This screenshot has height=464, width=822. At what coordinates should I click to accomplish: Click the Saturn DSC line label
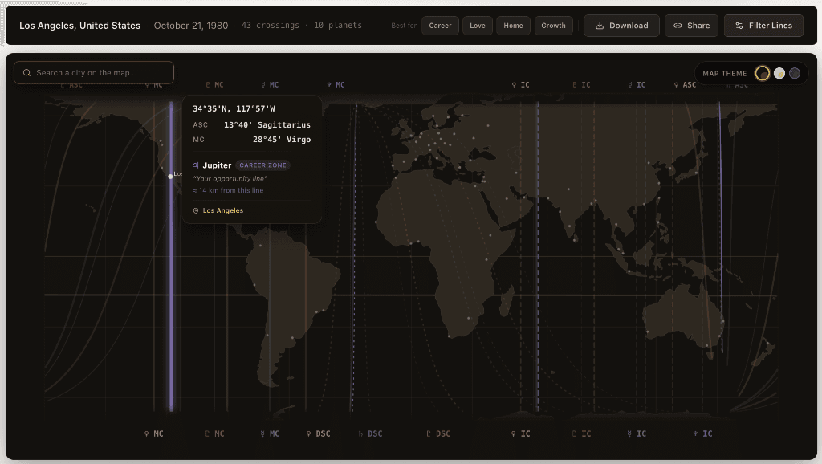[x=370, y=433]
